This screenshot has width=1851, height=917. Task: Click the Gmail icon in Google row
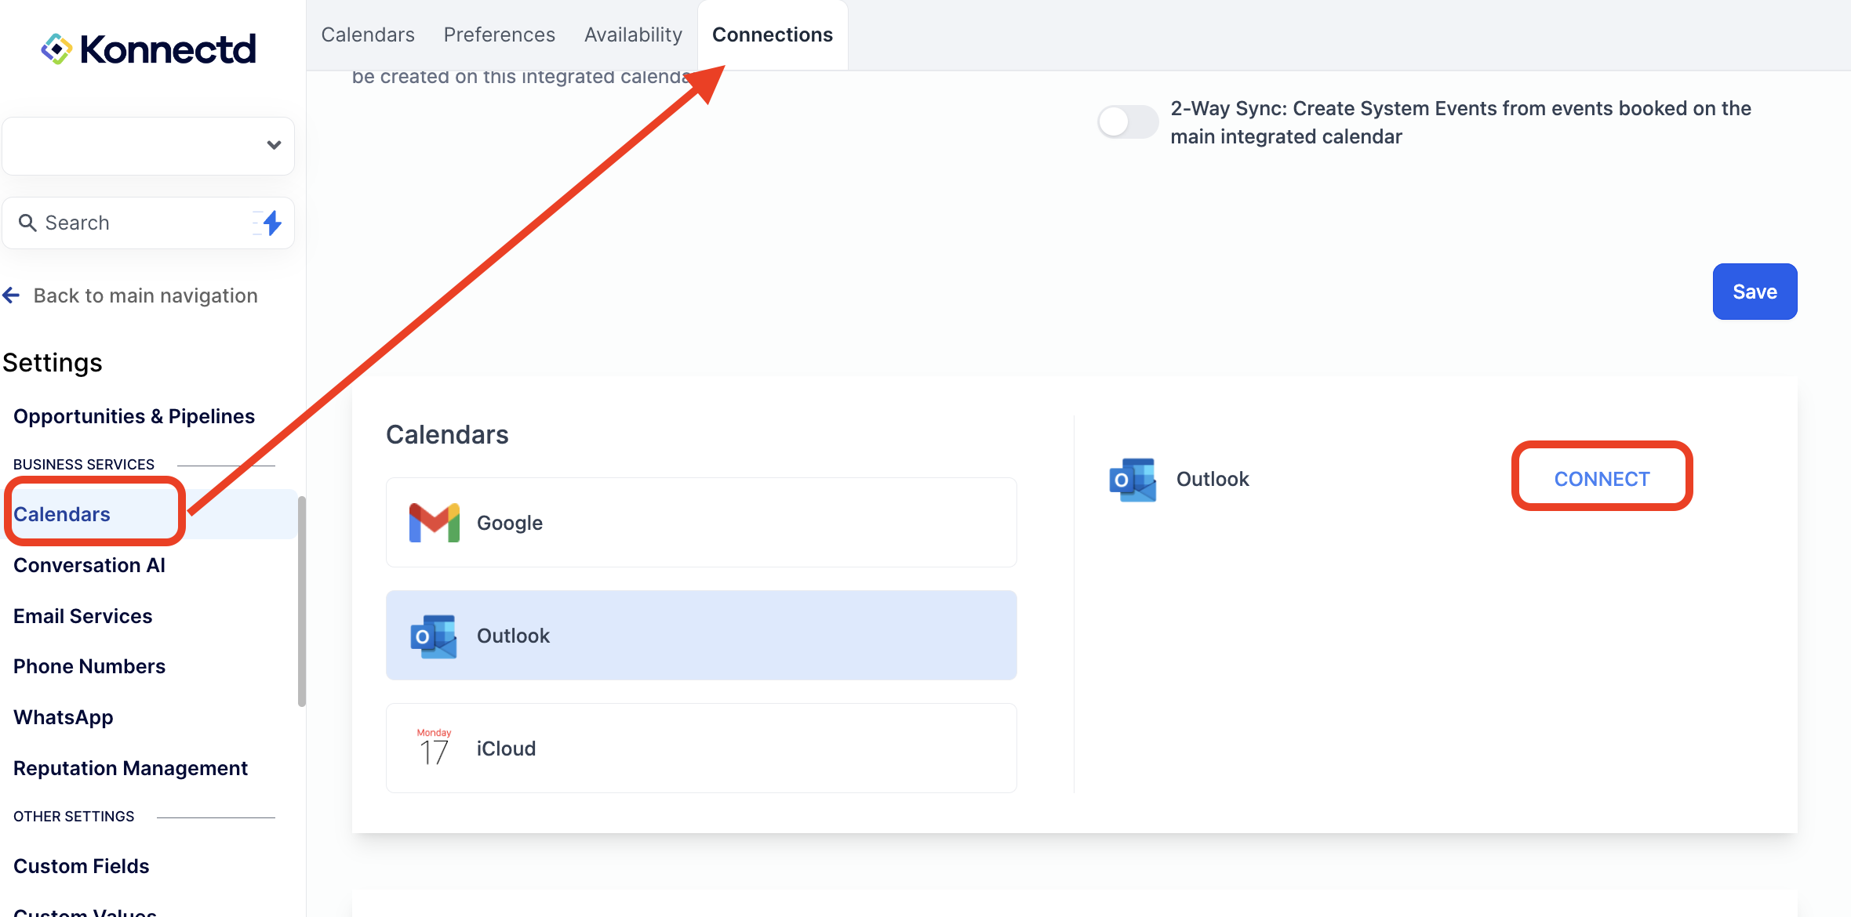[x=434, y=523]
